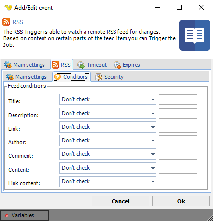Click the blue open book image
This screenshot has height=221, width=213.
pyautogui.click(x=195, y=35)
